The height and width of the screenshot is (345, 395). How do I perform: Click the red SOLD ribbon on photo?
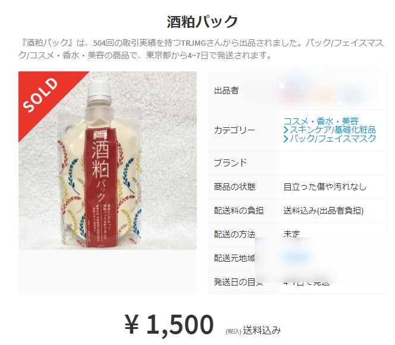pyautogui.click(x=43, y=95)
